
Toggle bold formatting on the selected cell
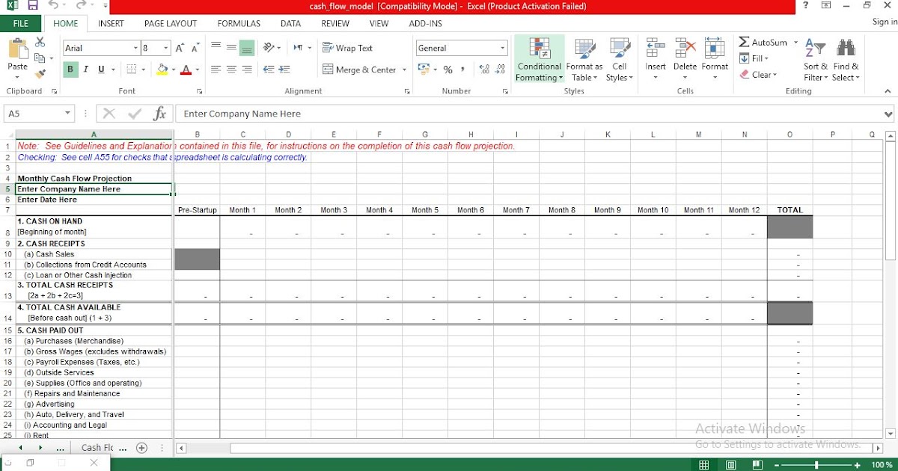pos(69,68)
